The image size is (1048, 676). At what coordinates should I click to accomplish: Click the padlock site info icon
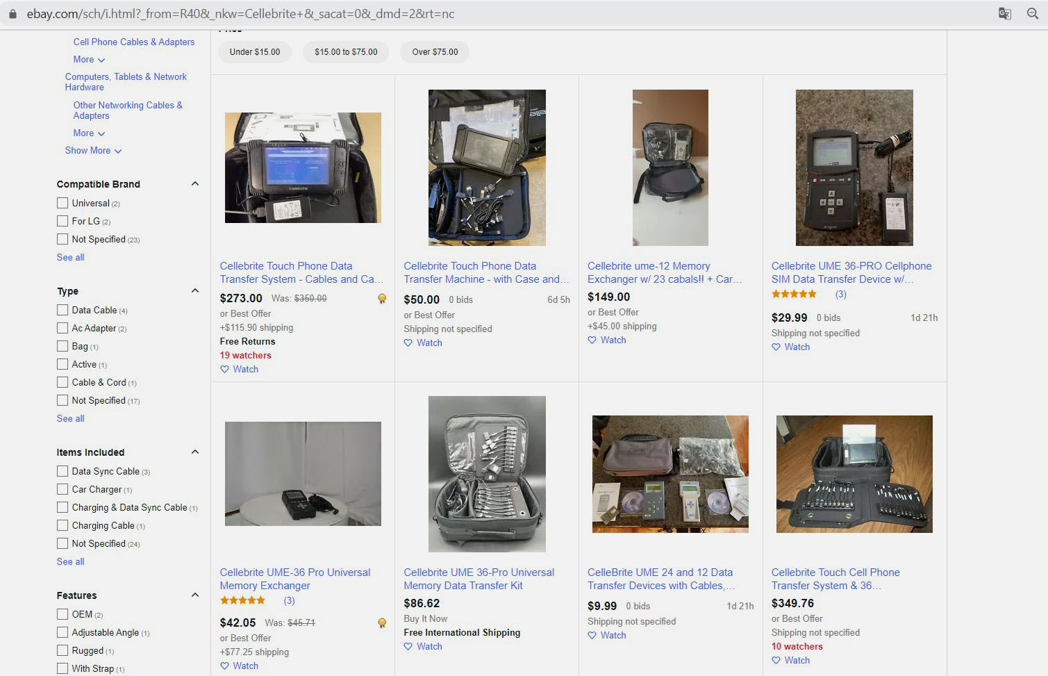pos(13,14)
